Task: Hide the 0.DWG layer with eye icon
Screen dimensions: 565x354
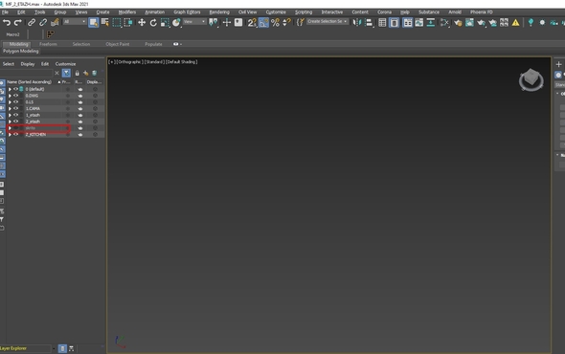Action: coord(16,96)
